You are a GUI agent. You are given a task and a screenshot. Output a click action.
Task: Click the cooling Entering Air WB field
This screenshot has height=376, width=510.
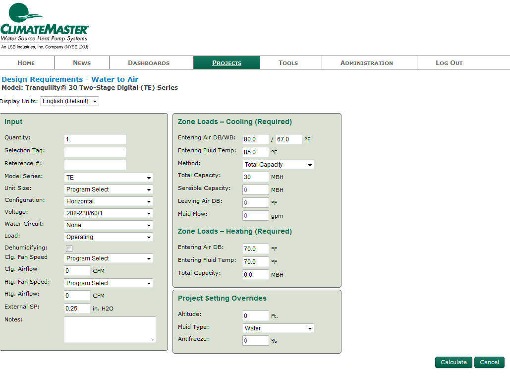pyautogui.click(x=289, y=139)
